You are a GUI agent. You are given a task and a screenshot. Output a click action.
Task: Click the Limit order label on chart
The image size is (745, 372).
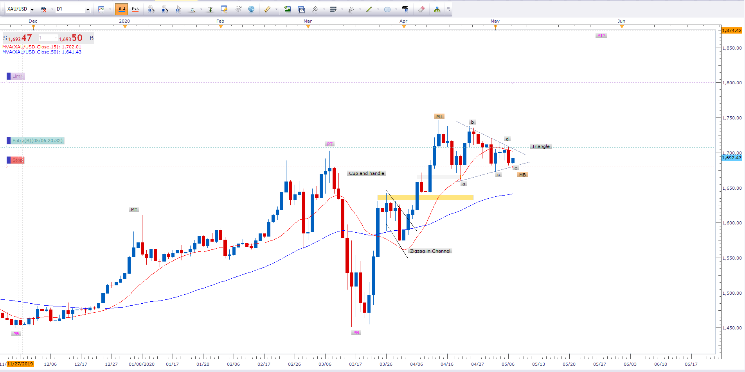click(x=18, y=76)
